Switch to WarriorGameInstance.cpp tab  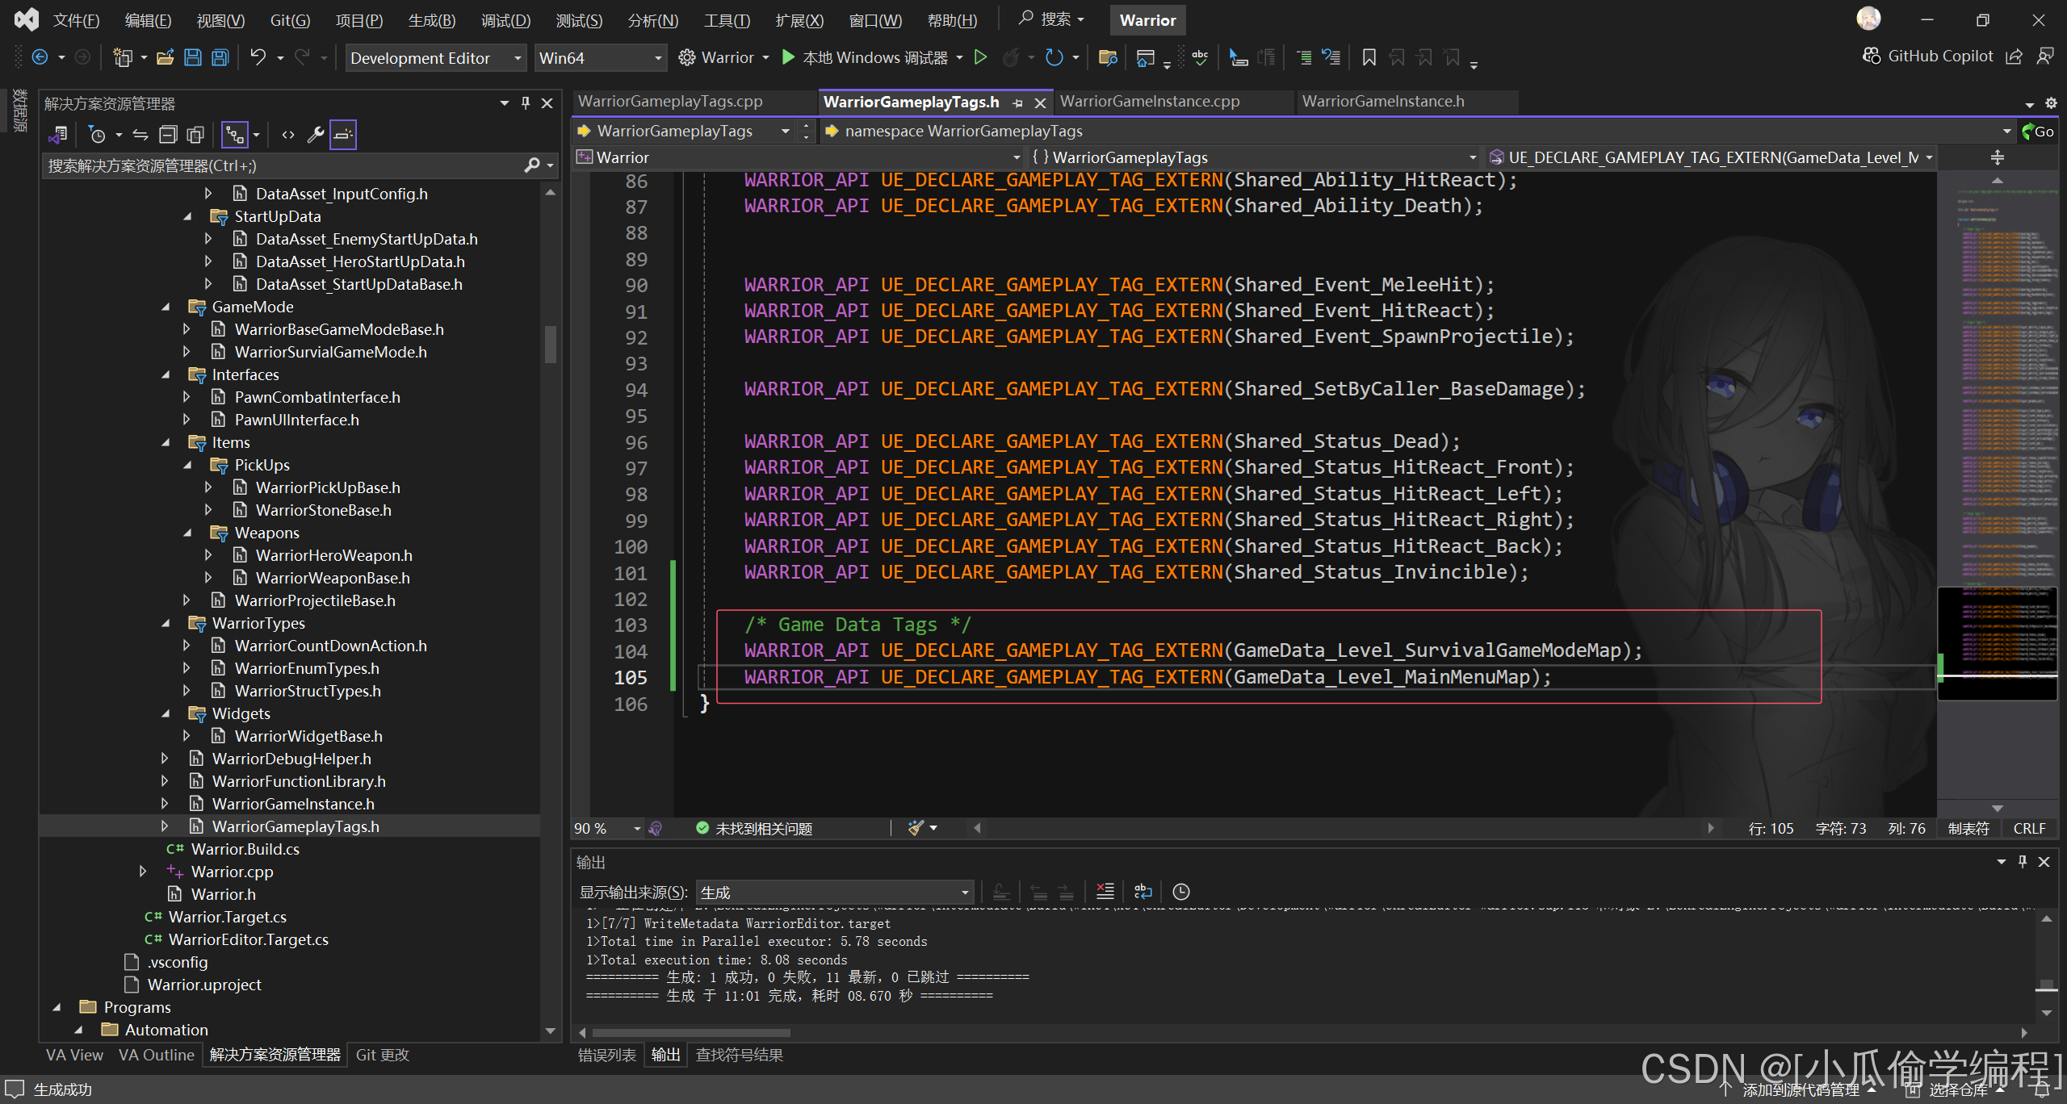(1150, 102)
